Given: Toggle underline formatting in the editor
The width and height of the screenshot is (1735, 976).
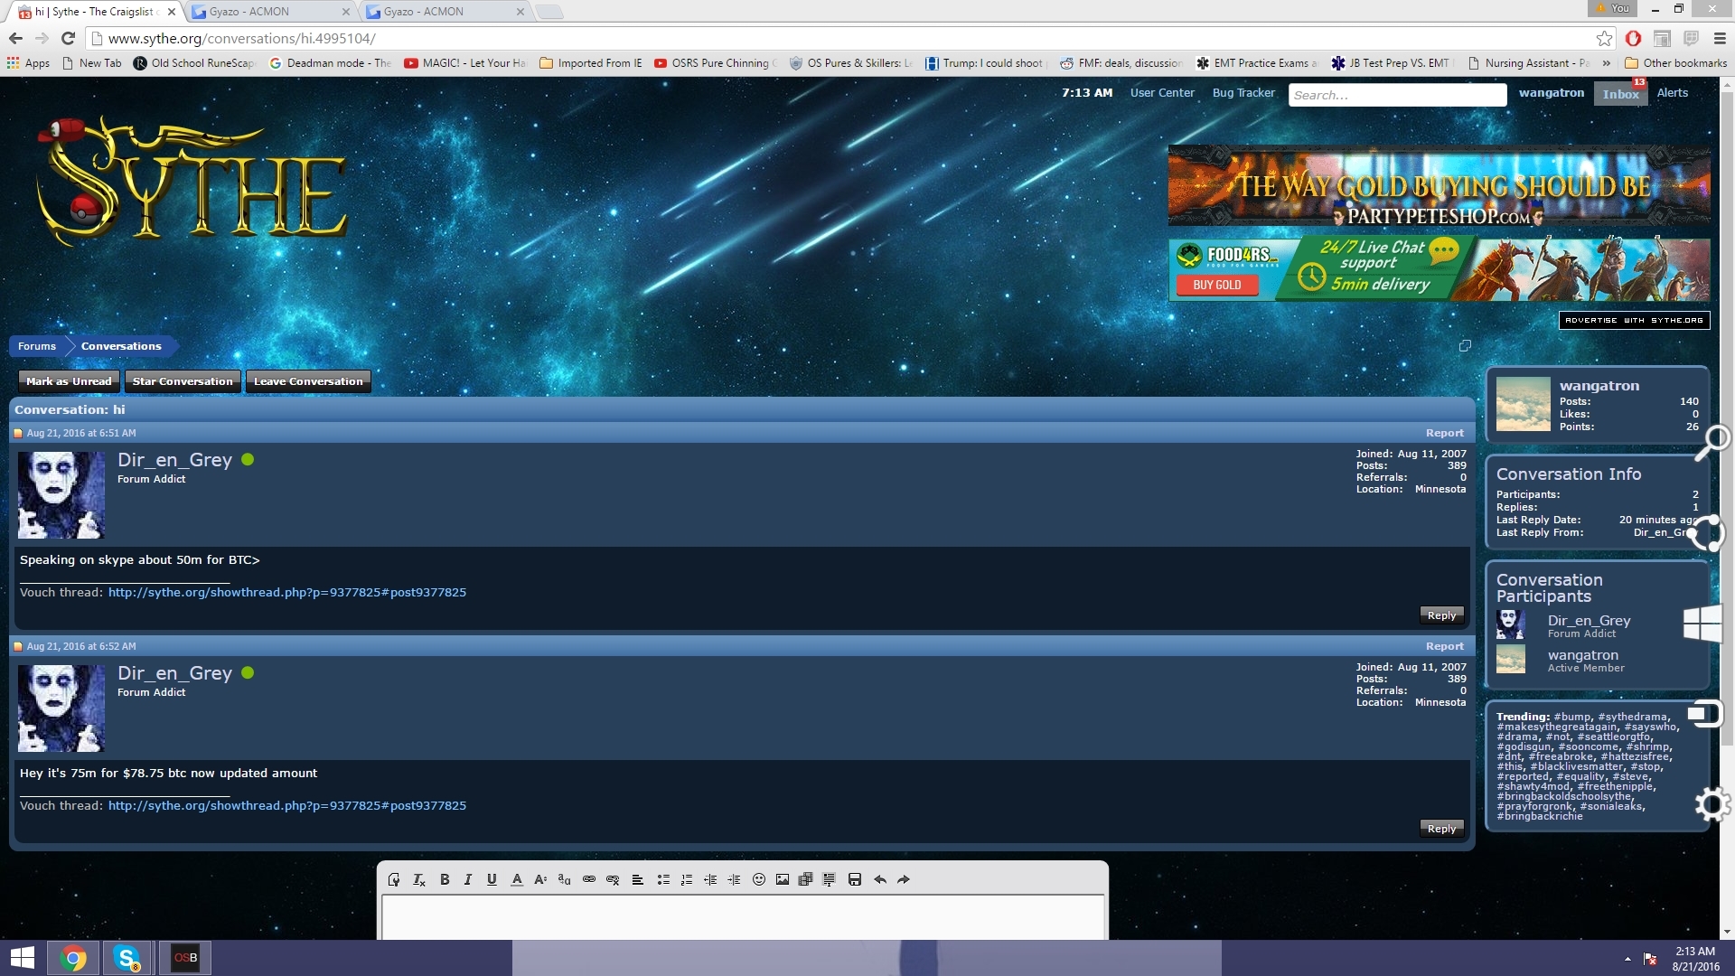Looking at the screenshot, I should [492, 879].
